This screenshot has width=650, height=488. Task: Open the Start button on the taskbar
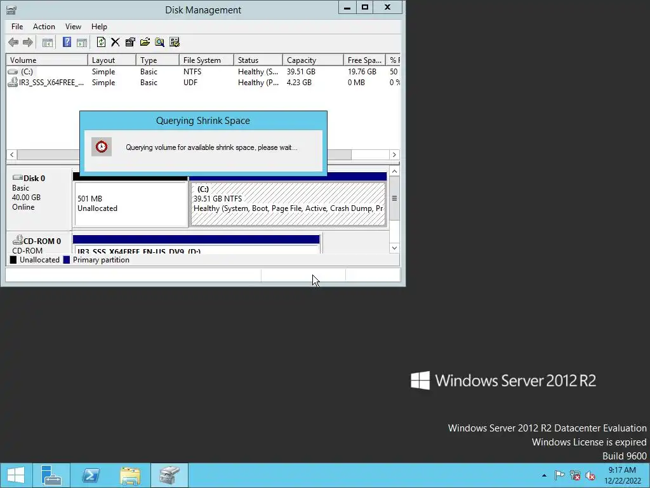[16, 475]
